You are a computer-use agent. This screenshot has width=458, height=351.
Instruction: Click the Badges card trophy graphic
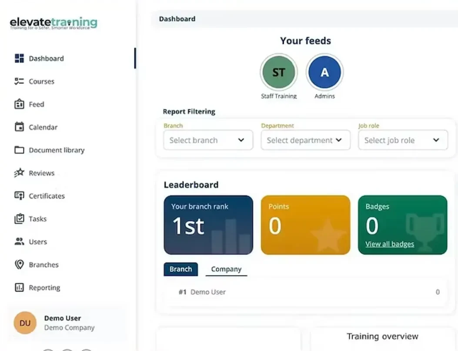[x=425, y=232]
